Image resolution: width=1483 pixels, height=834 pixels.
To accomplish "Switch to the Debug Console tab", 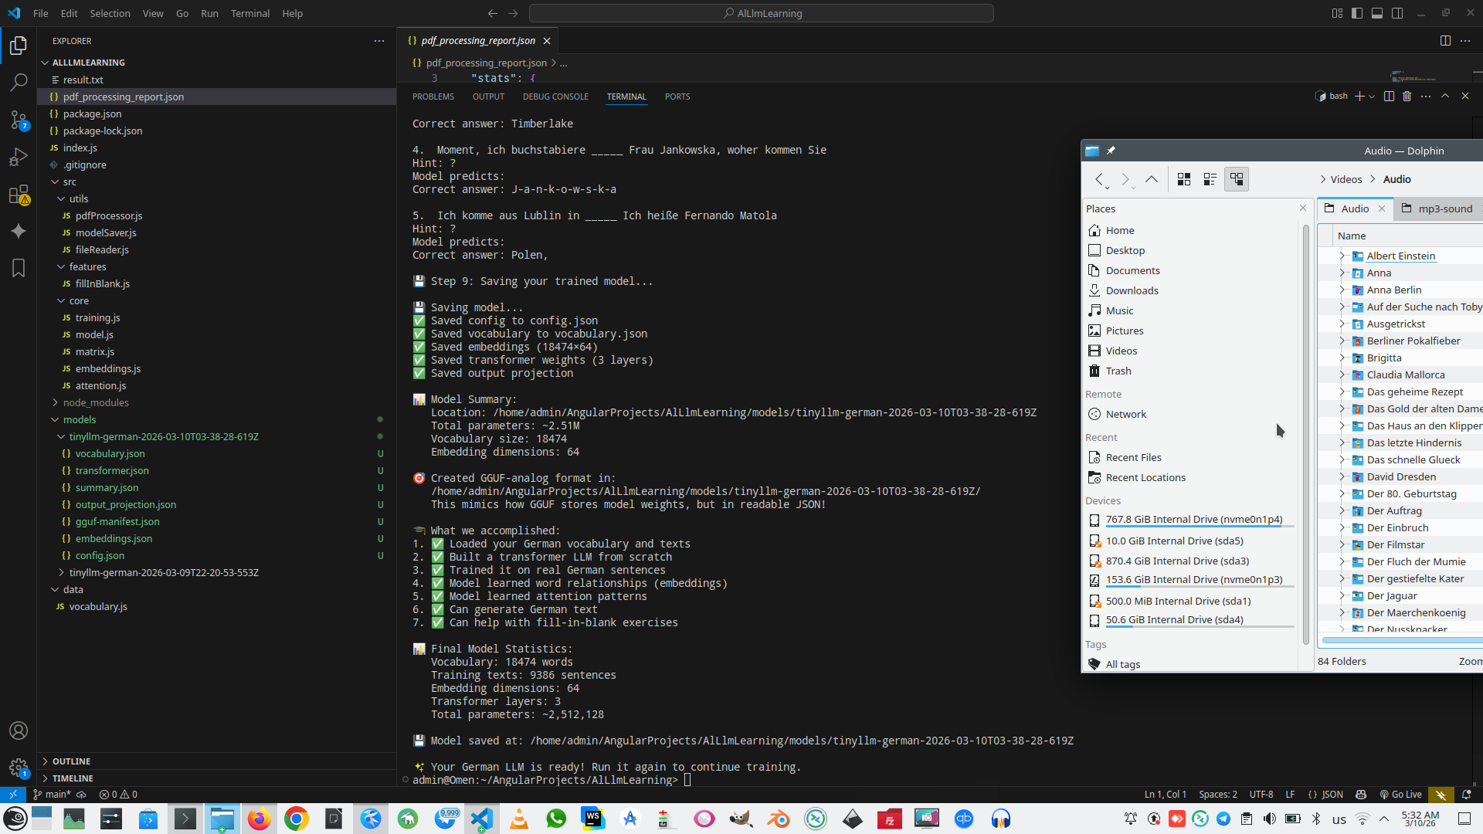I will [555, 97].
